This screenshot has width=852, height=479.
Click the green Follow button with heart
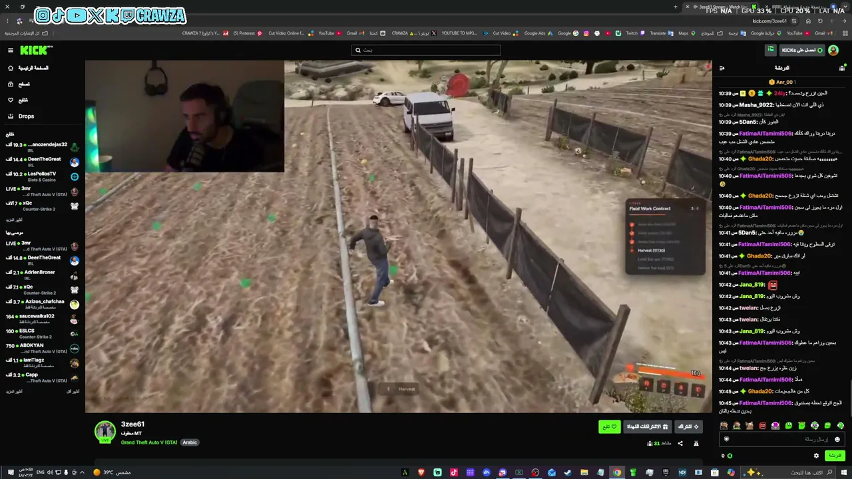610,426
